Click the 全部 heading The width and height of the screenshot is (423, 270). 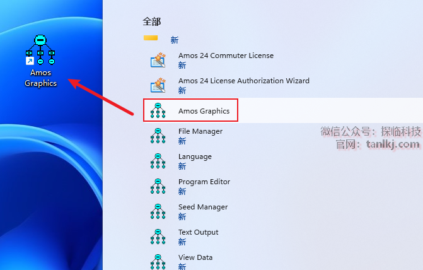click(151, 21)
